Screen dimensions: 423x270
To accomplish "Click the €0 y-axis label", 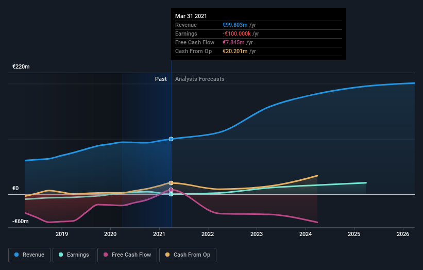I will (15, 188).
